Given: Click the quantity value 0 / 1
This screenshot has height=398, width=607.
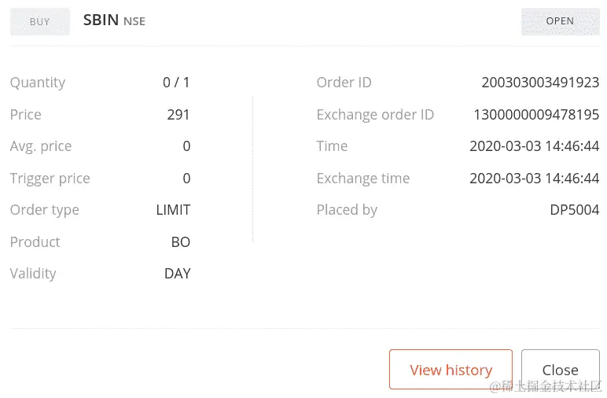Looking at the screenshot, I should point(176,83).
